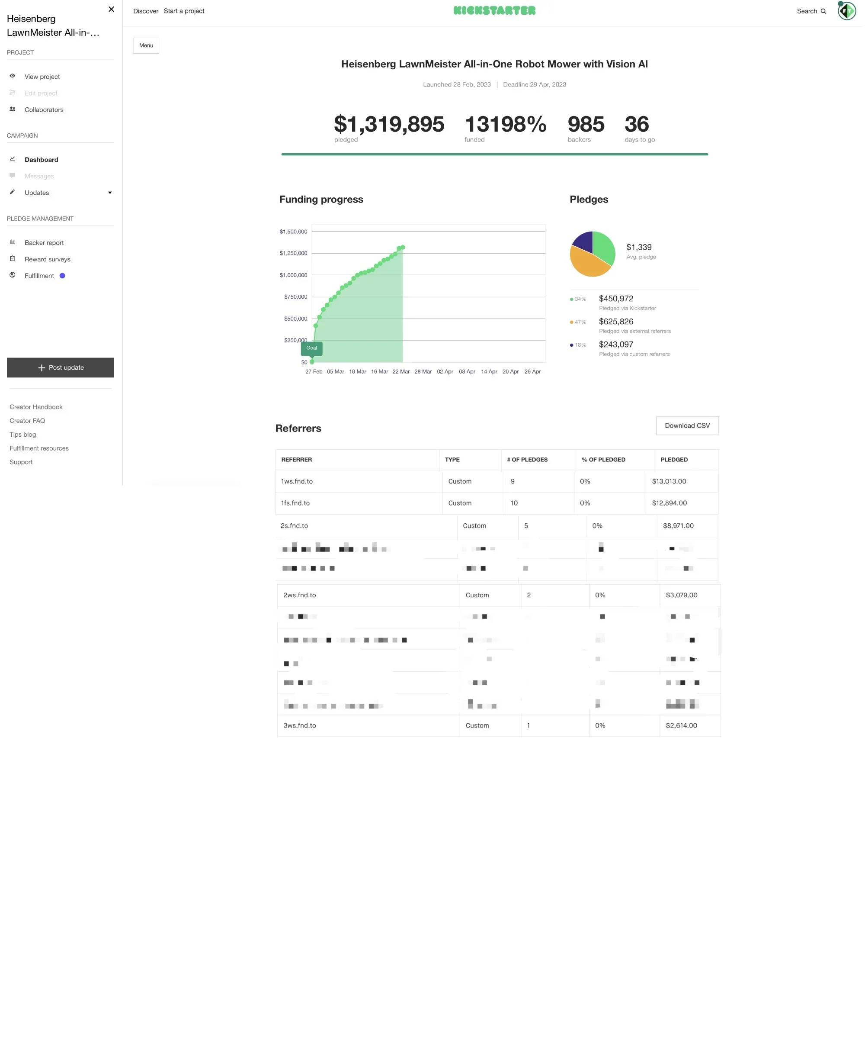This screenshot has height=1063, width=865.
Task: Open Backer report page
Action: tap(45, 243)
